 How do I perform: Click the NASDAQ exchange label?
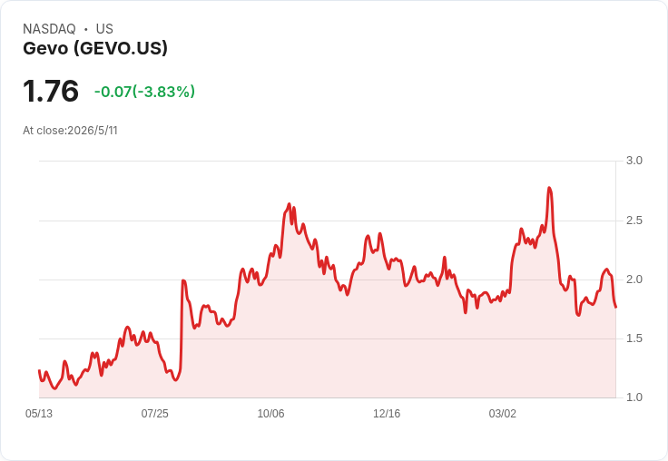tap(49, 29)
